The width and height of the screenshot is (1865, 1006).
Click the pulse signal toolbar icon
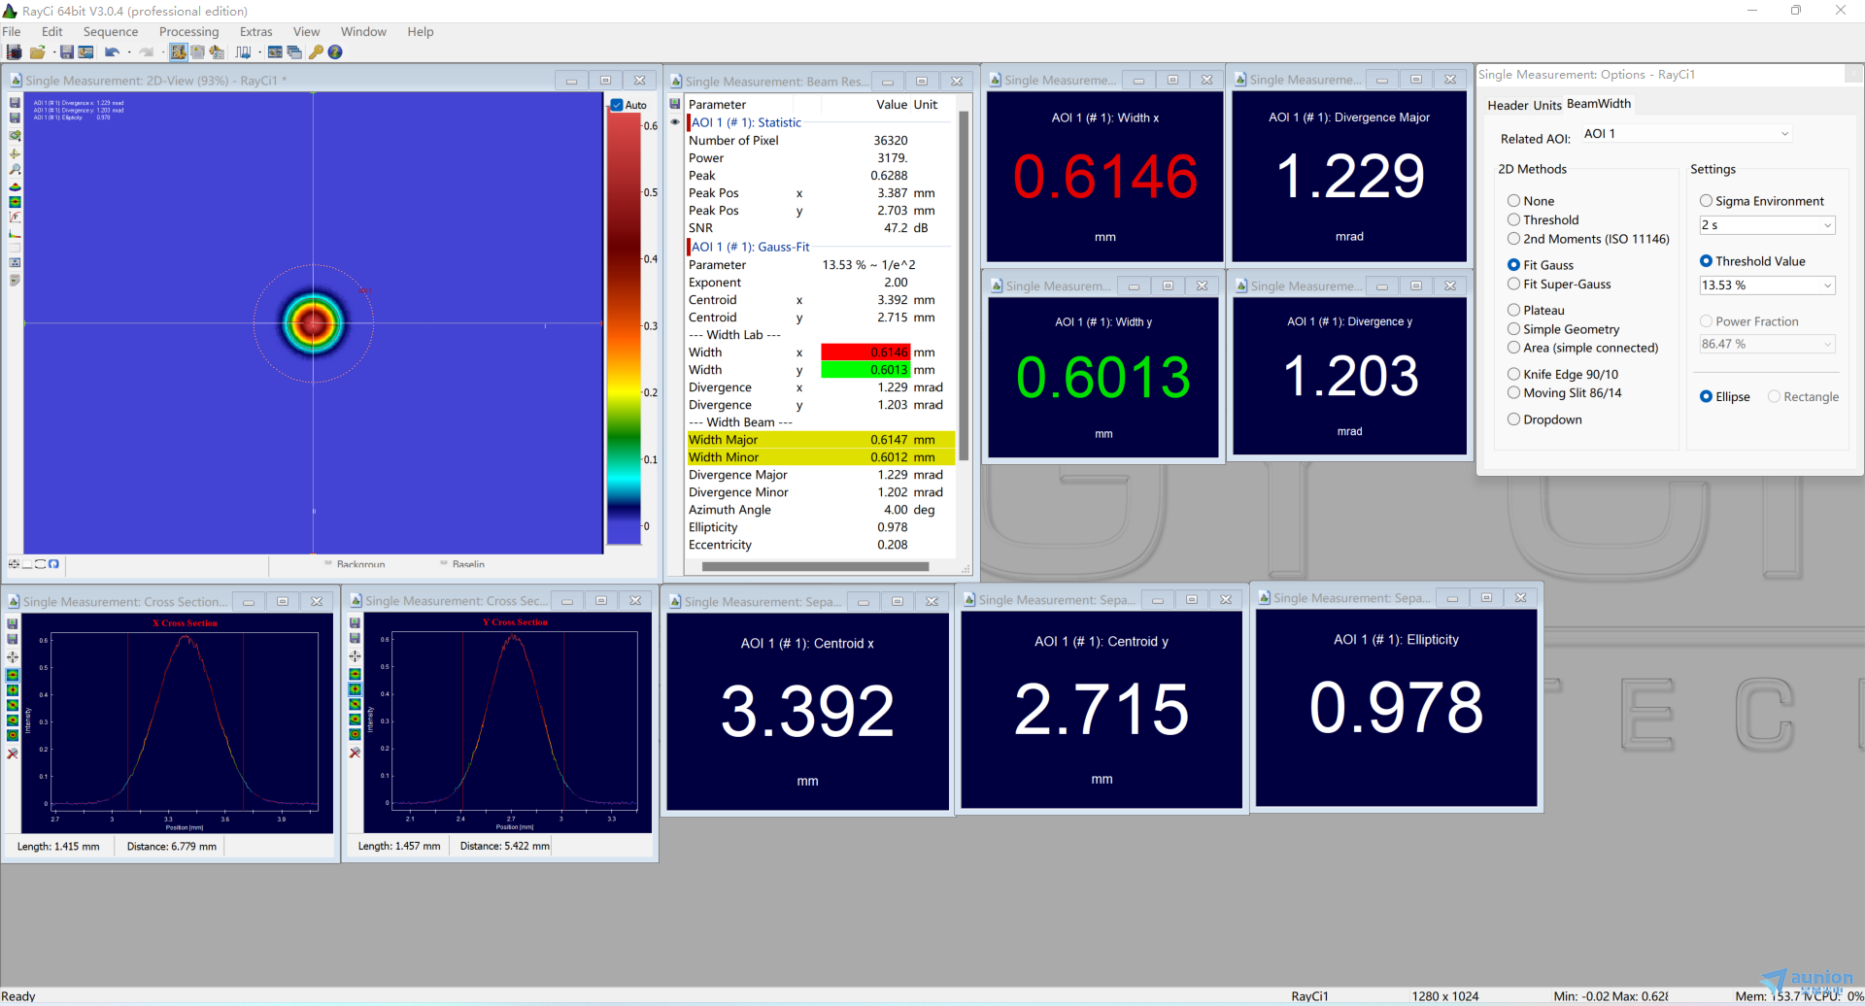(243, 52)
